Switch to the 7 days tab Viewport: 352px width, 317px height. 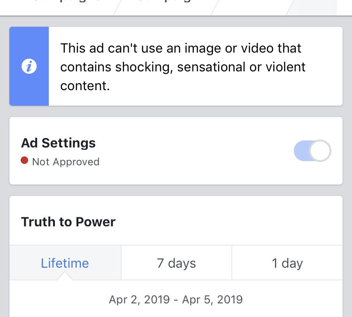coord(176,263)
